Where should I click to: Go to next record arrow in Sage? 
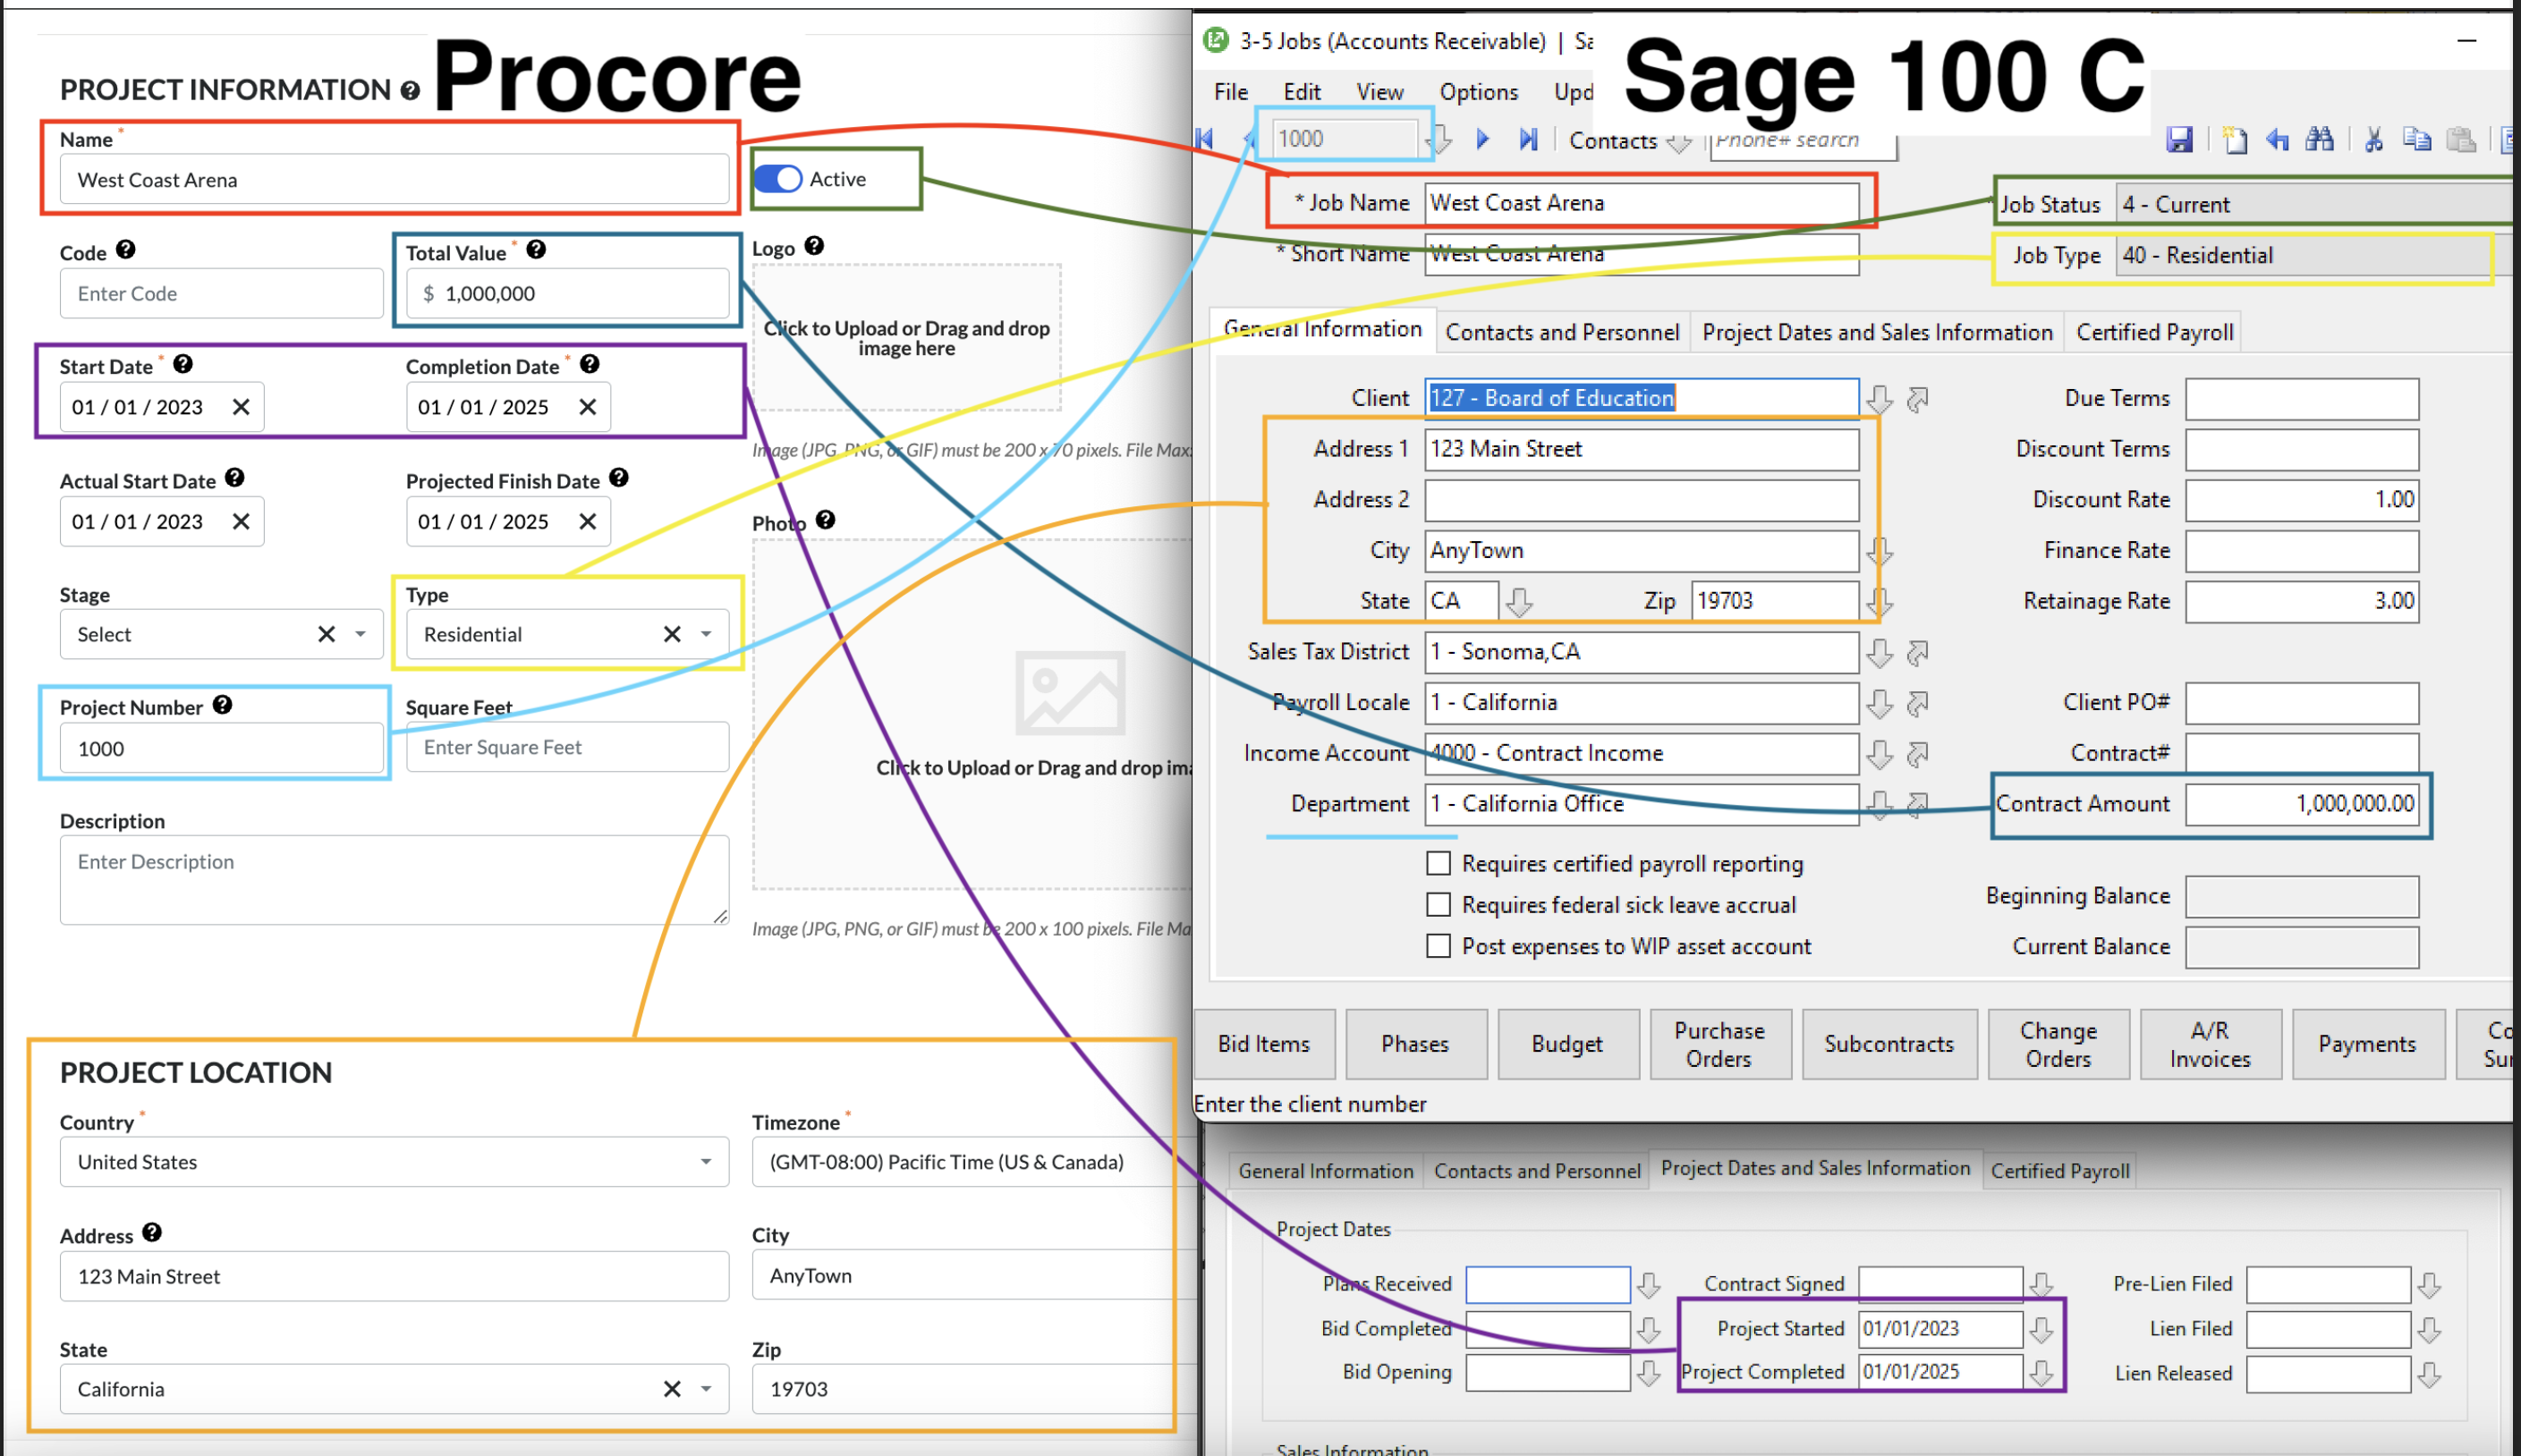(x=1483, y=139)
